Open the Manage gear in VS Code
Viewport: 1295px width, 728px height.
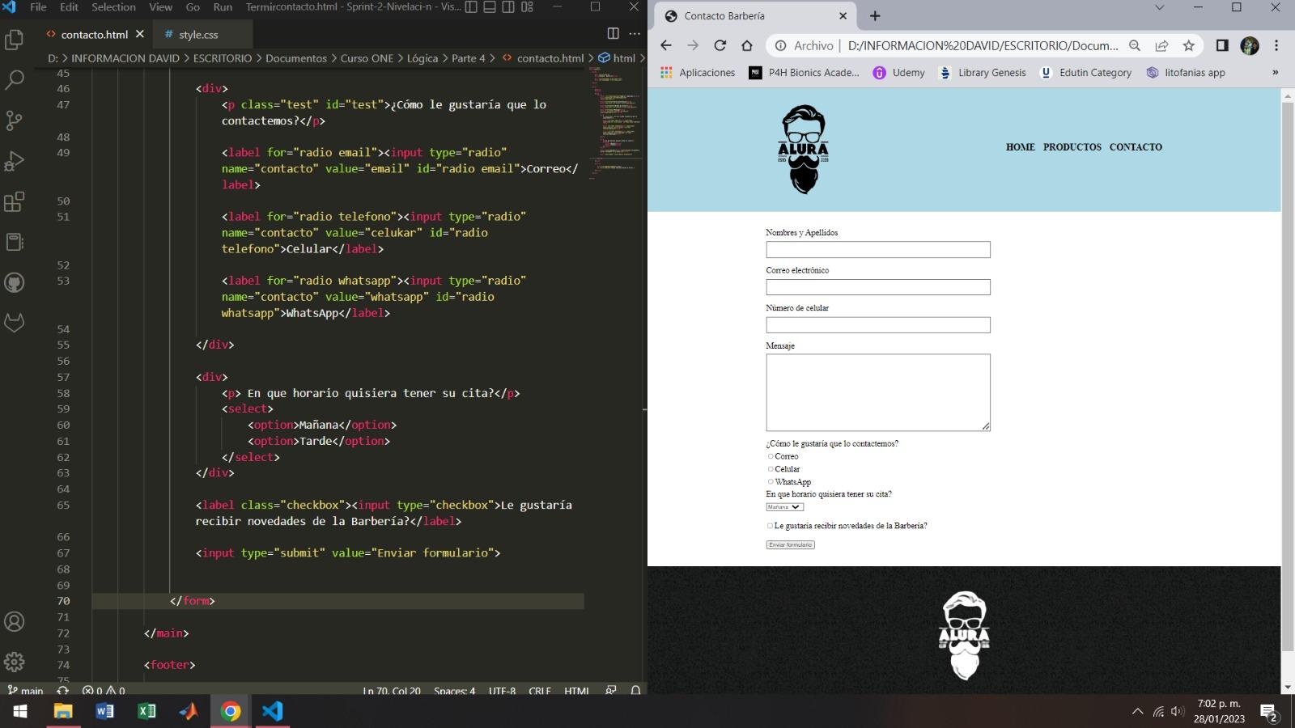(x=15, y=662)
